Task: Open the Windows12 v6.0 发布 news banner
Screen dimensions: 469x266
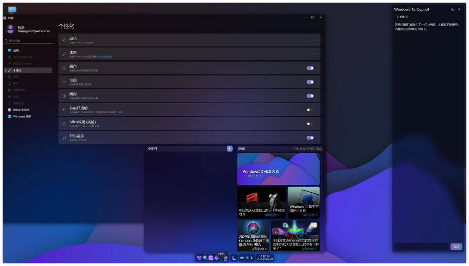Action: [x=278, y=169]
